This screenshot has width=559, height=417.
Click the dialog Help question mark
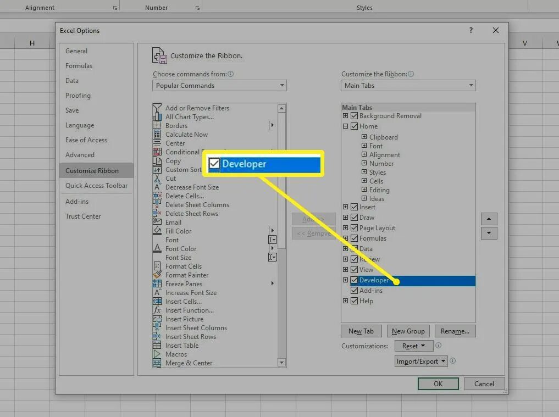click(471, 30)
